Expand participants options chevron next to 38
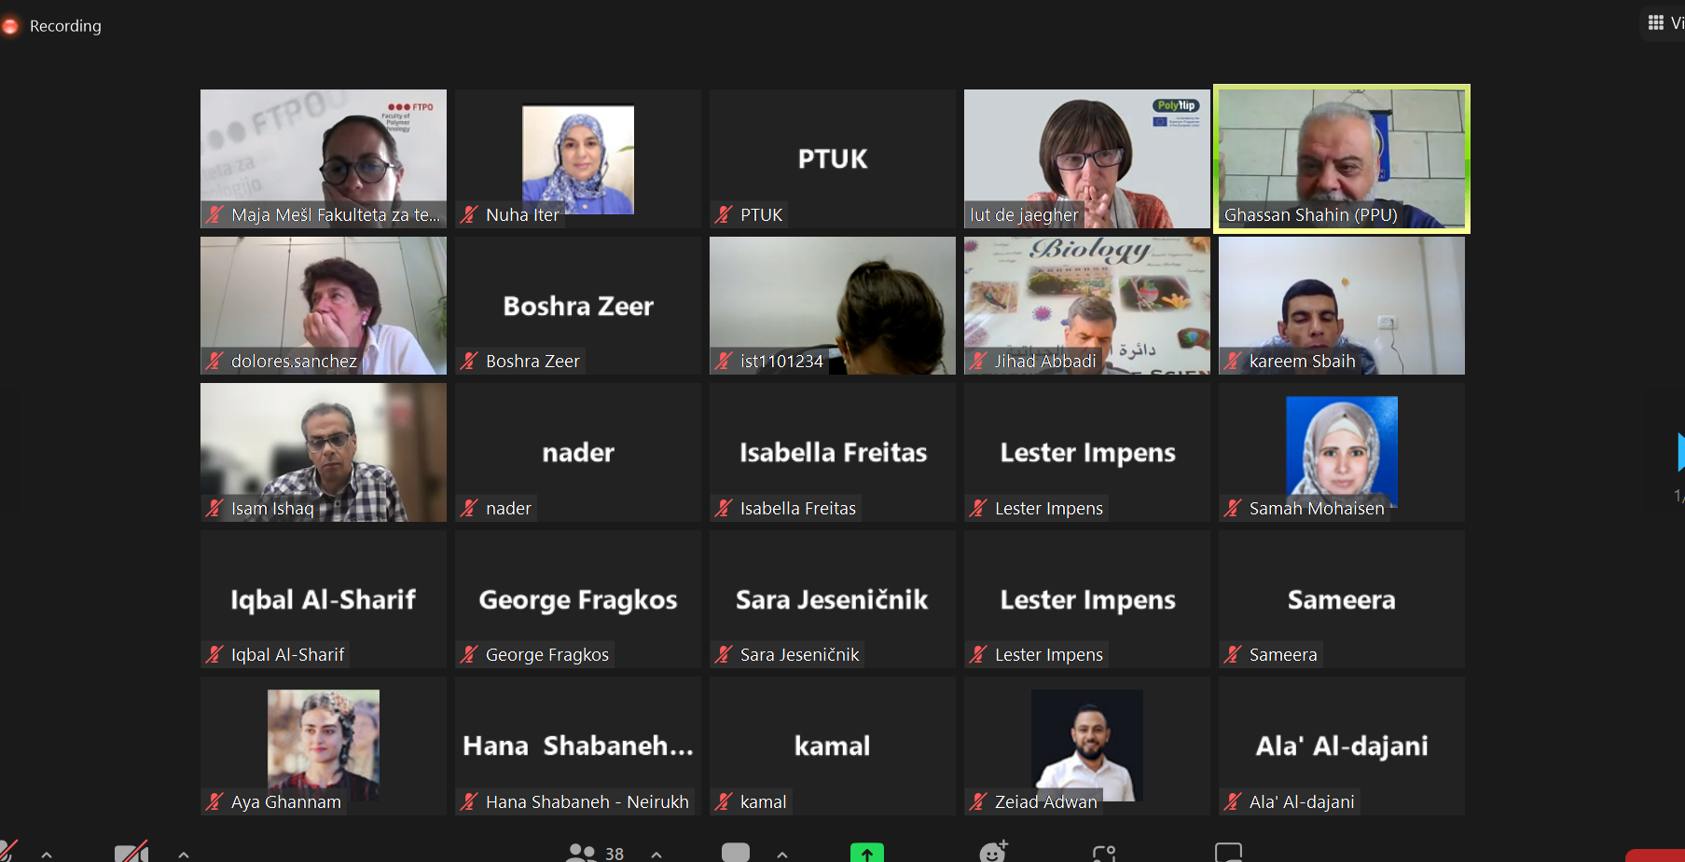The image size is (1685, 862). point(656,855)
